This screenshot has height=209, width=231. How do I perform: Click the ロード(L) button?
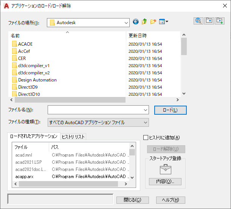[170, 110]
